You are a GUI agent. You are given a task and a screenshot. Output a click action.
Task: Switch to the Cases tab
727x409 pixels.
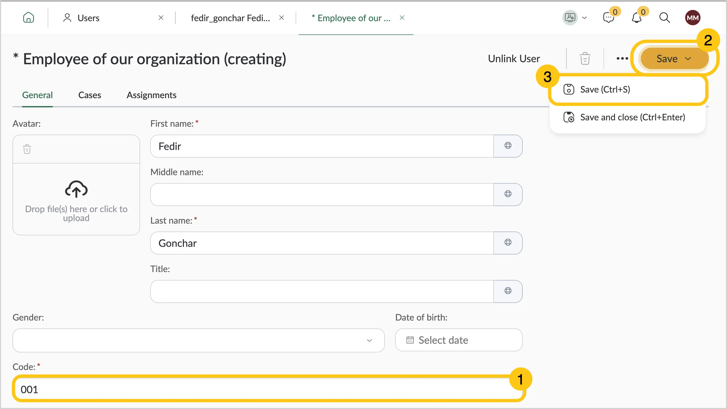click(x=90, y=95)
